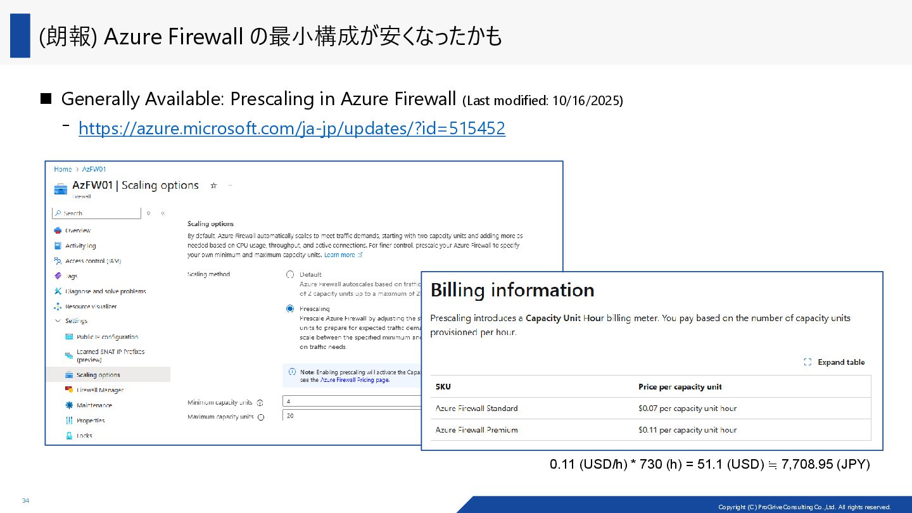
Task: Open AzFW01 breadcrumb link
Action: coord(94,169)
